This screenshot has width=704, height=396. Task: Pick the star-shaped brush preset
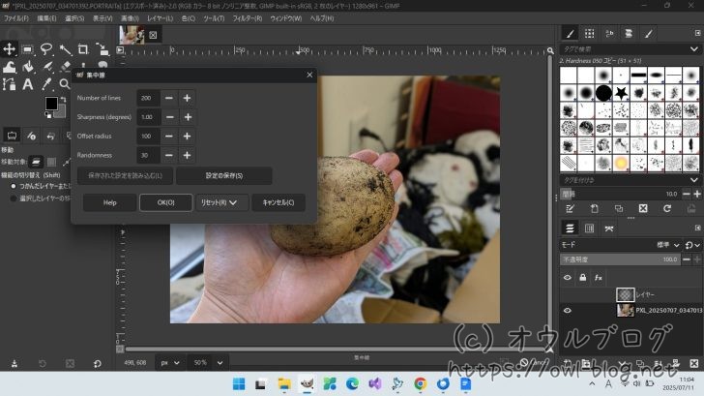(621, 93)
